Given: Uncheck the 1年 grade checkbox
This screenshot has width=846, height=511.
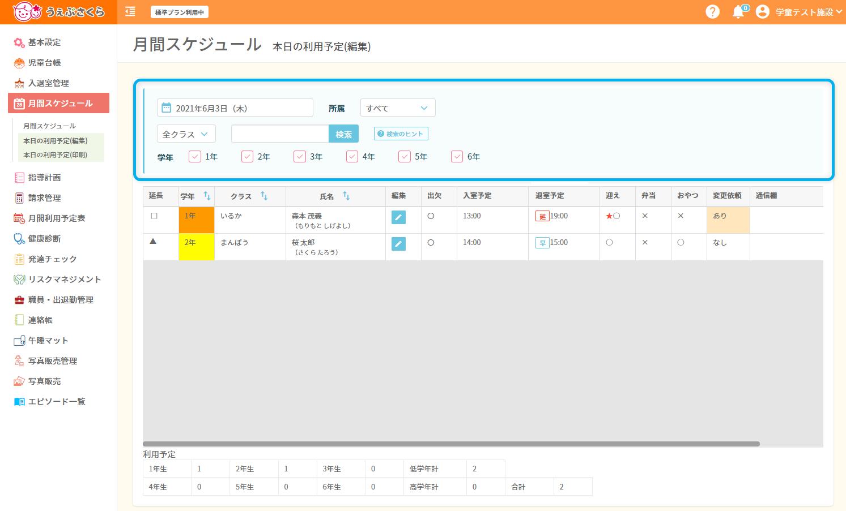Looking at the screenshot, I should (x=195, y=156).
